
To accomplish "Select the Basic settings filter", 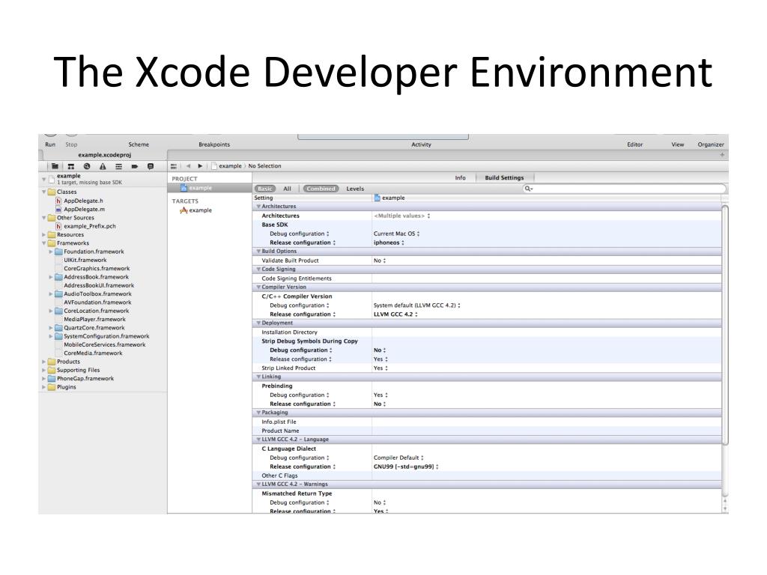I will (x=265, y=189).
